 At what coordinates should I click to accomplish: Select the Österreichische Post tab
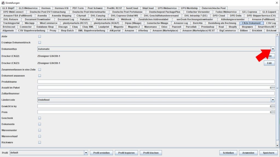[x=214, y=8]
